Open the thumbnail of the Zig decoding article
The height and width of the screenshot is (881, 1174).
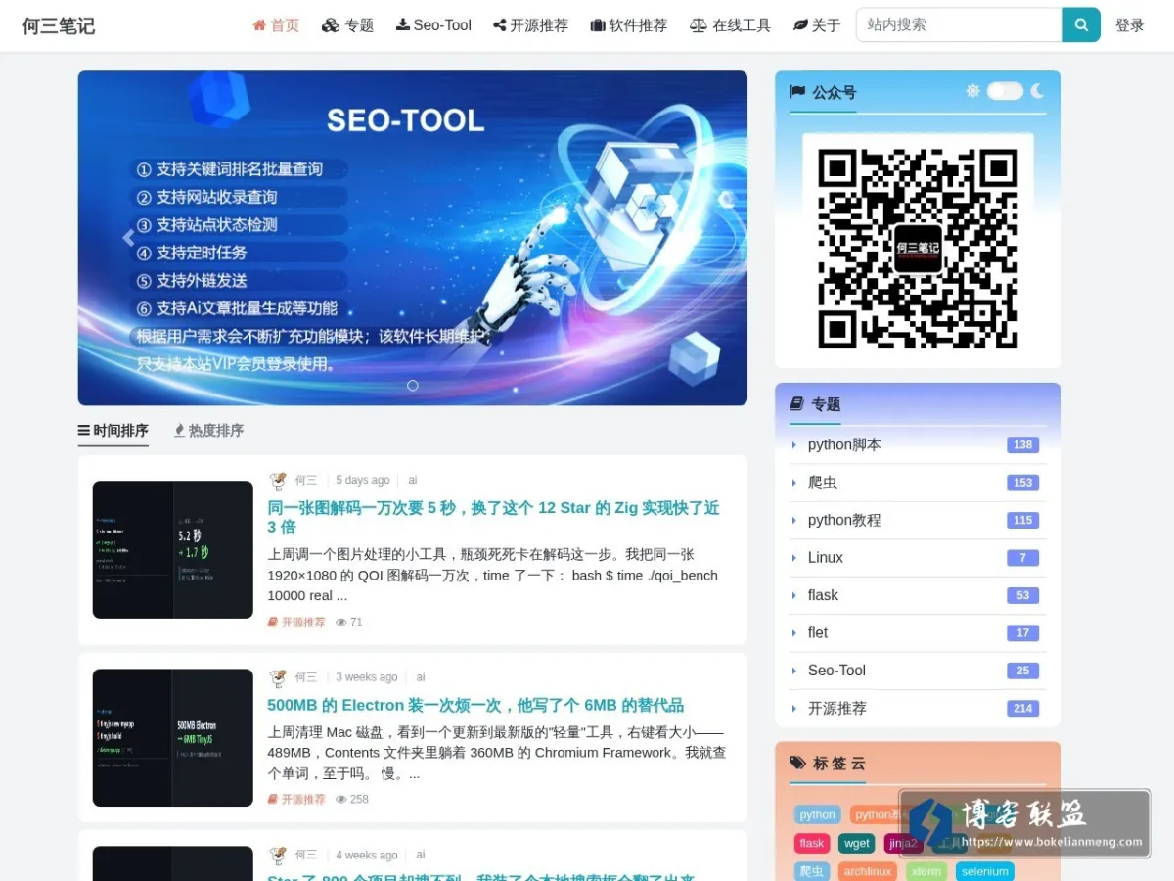pos(173,549)
